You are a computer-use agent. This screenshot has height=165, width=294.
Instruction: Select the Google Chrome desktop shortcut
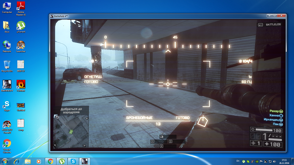(7, 146)
